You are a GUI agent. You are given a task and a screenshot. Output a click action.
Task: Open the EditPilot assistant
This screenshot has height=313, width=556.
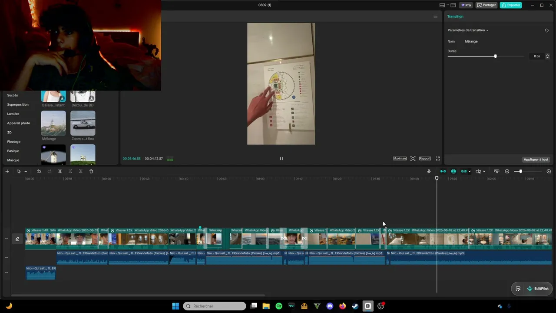(538, 289)
